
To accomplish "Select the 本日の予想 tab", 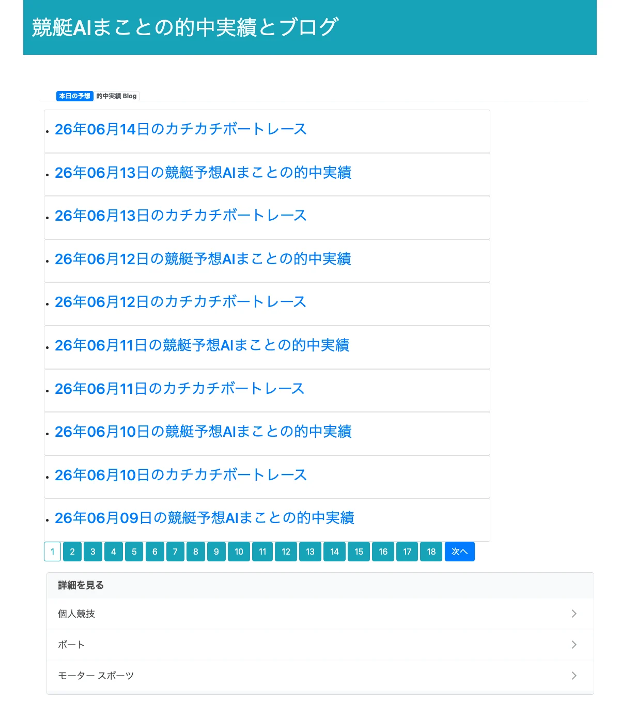I will 75,96.
